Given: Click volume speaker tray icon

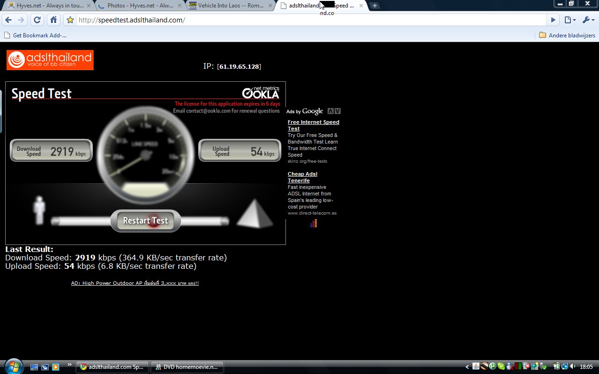Looking at the screenshot, I should (x=572, y=366).
